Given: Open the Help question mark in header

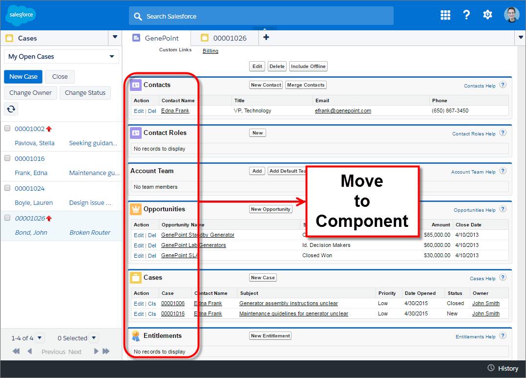Looking at the screenshot, I should click(466, 15).
